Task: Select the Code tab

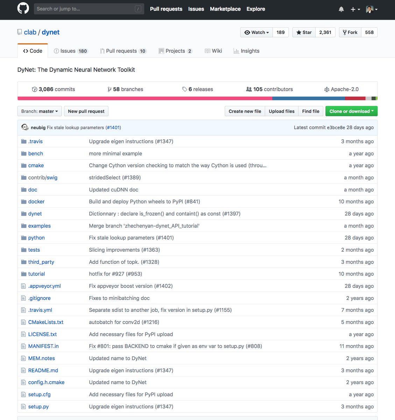Action: (x=33, y=51)
